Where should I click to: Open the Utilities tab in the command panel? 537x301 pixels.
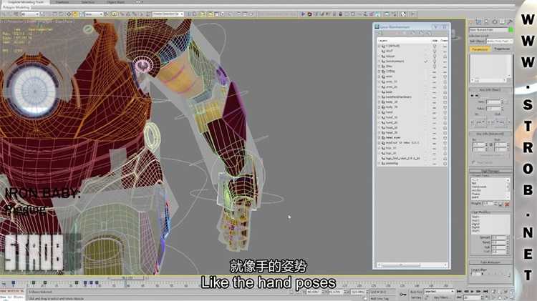tap(509, 22)
